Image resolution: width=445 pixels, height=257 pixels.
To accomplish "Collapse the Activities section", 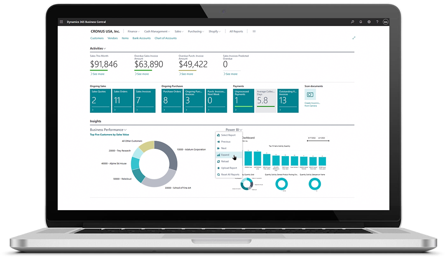I will click(x=98, y=49).
